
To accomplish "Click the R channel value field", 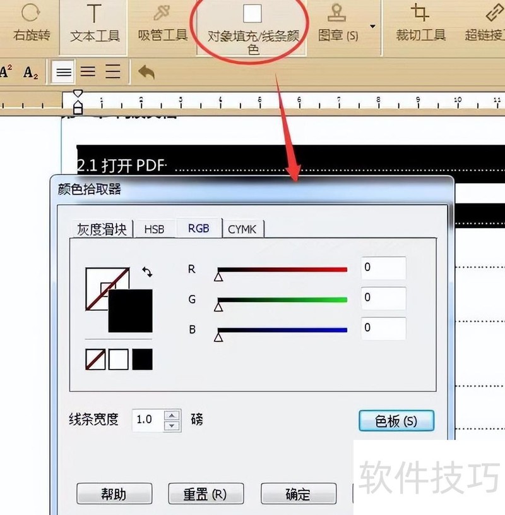I will pyautogui.click(x=382, y=268).
